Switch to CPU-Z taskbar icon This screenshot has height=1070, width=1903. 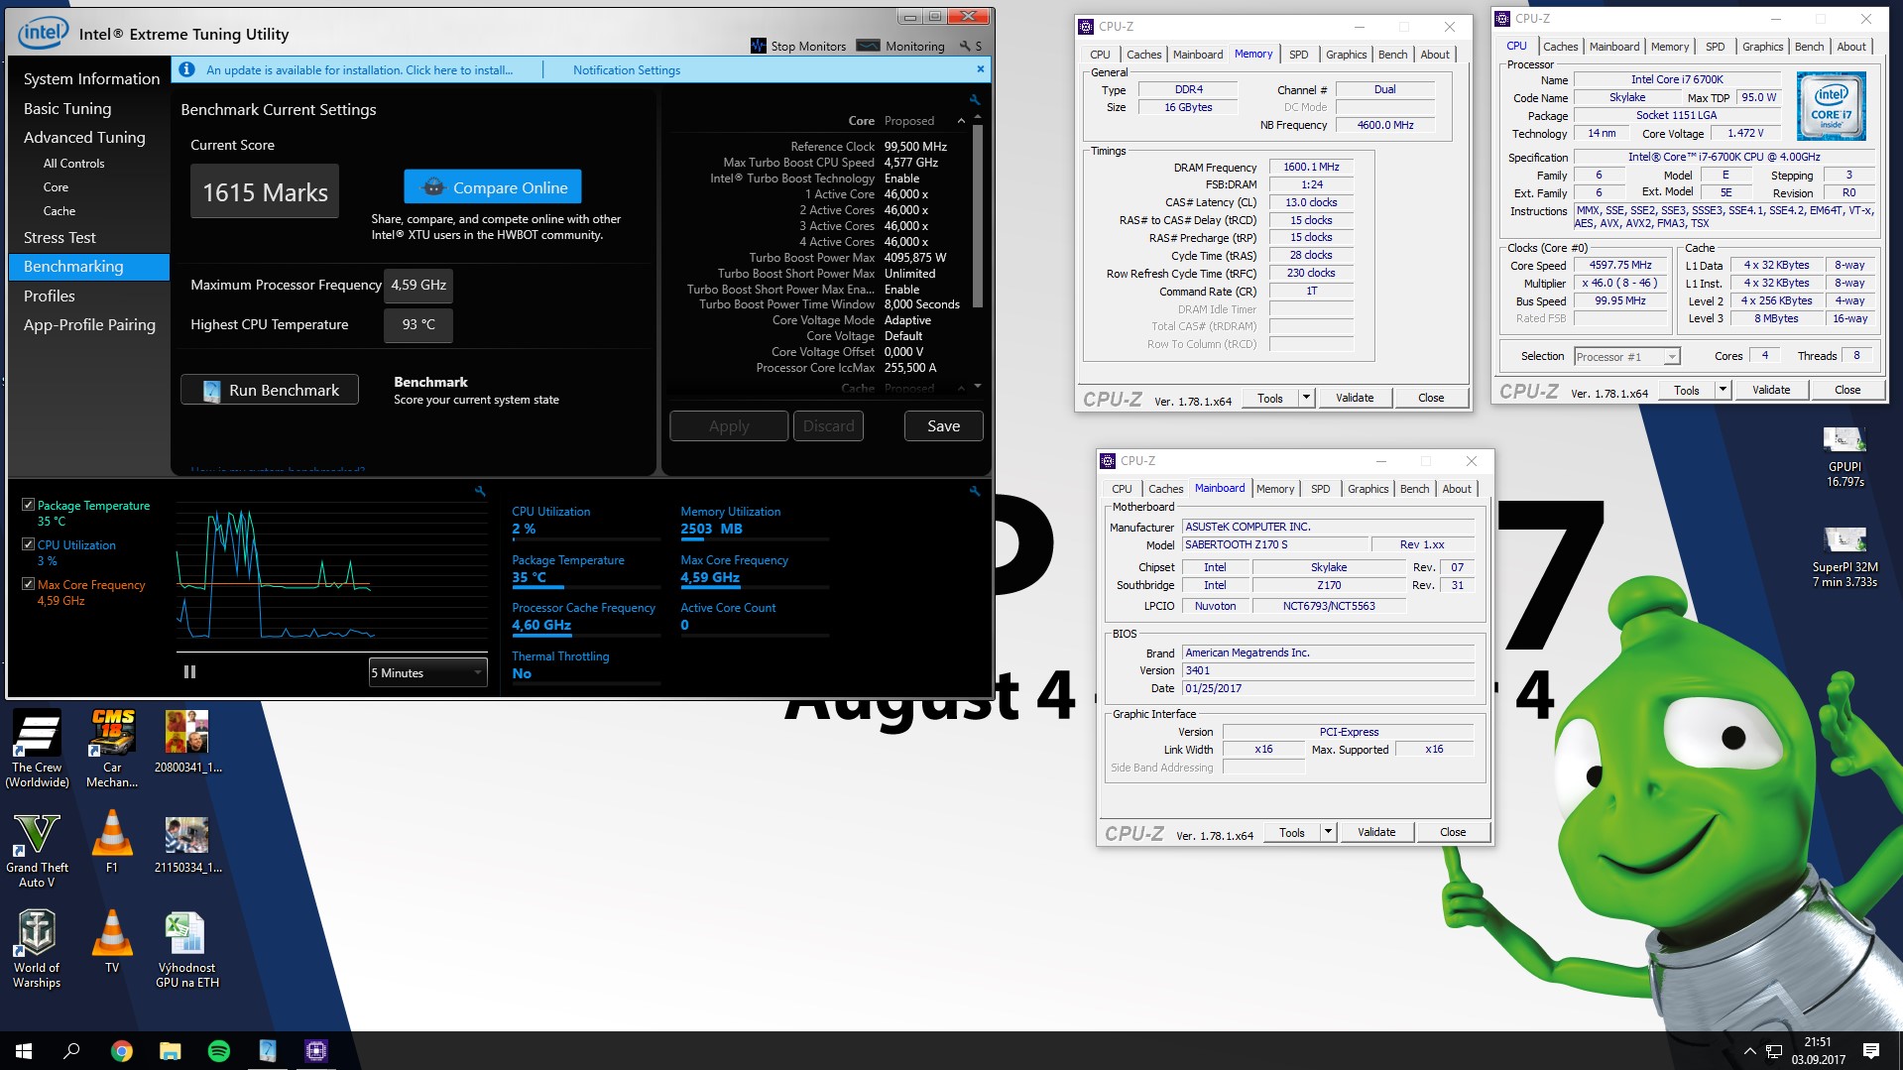click(315, 1051)
